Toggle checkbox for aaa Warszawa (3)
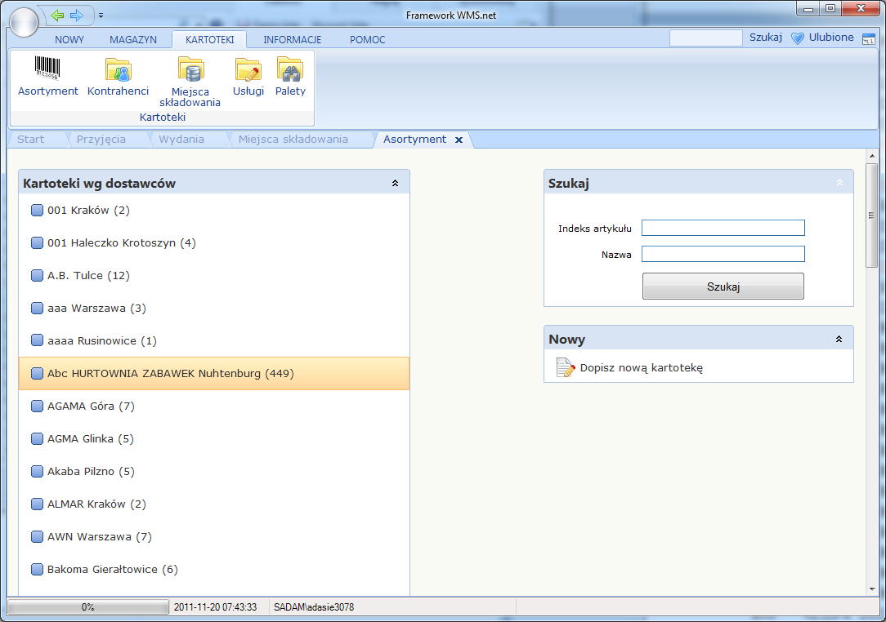The image size is (886, 622). tap(37, 309)
